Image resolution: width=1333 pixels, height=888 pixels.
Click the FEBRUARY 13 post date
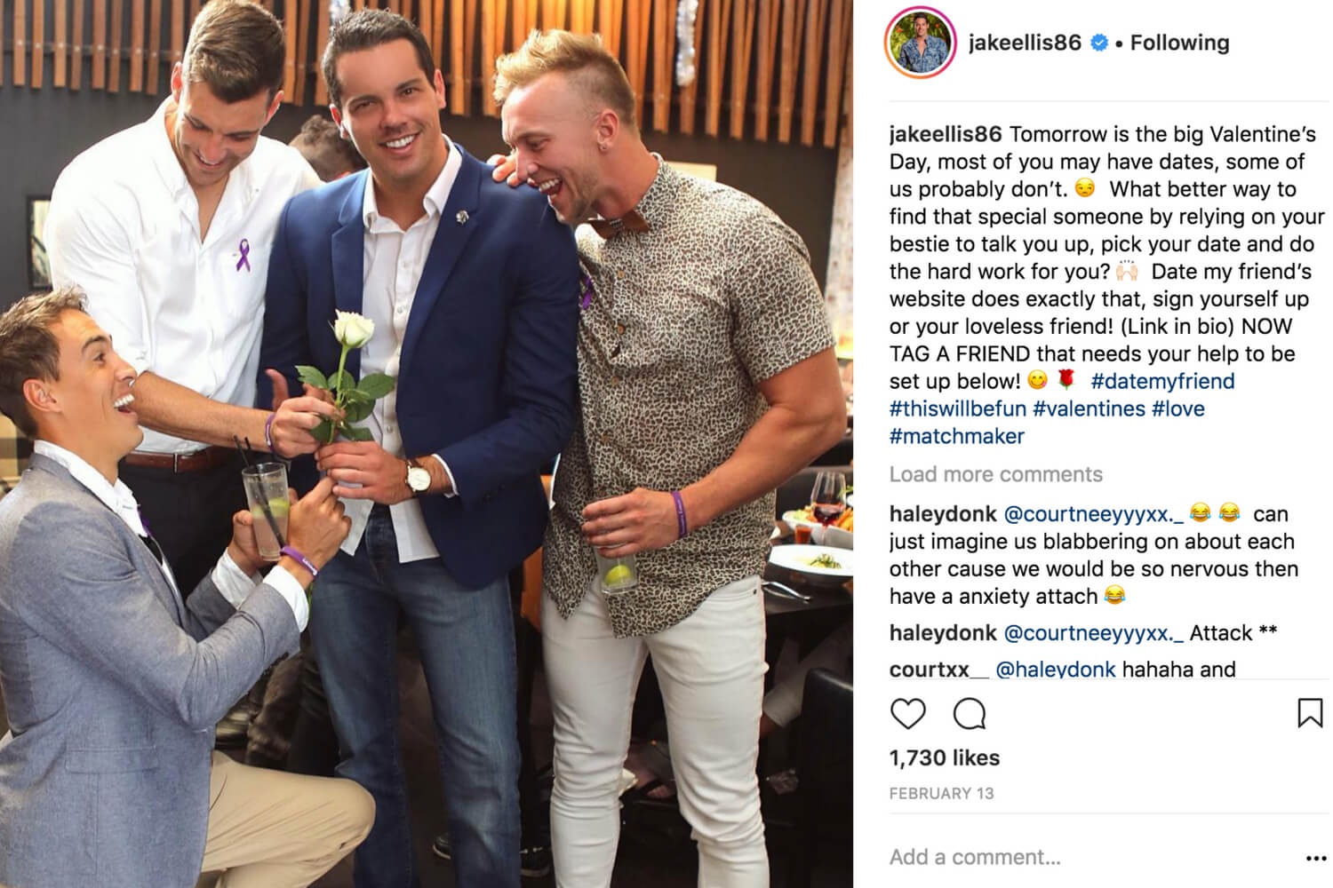click(x=941, y=793)
